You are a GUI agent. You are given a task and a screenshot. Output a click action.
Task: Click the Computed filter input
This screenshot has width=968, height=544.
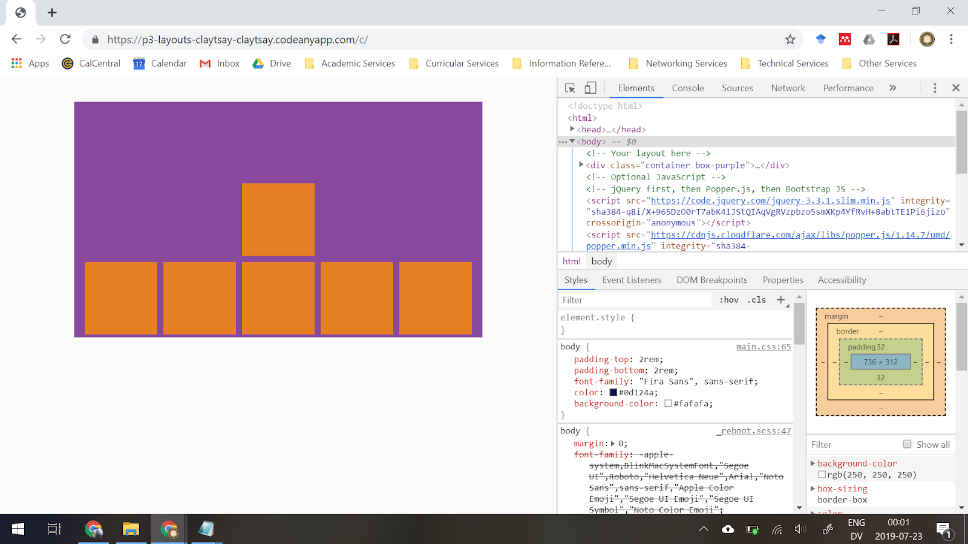854,444
